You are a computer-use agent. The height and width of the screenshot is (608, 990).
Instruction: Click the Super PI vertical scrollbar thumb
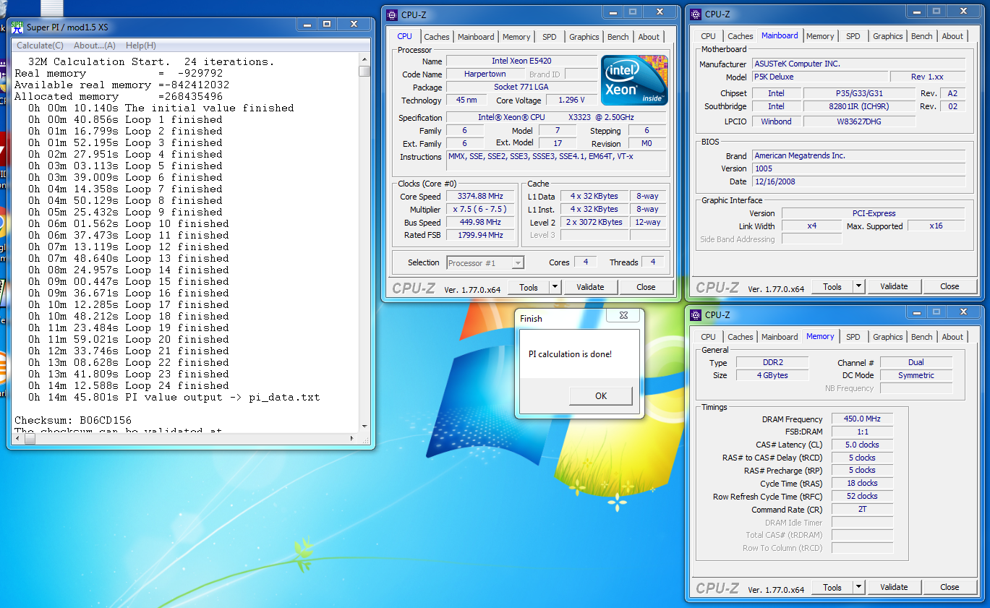pos(364,72)
